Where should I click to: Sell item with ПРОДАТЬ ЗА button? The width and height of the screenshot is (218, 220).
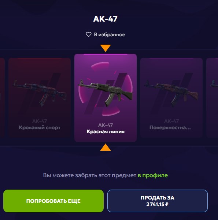pos(158,201)
